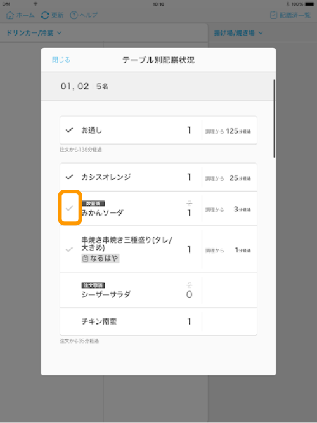
Task: Close the dialog with 閉じる
Action: (x=61, y=60)
